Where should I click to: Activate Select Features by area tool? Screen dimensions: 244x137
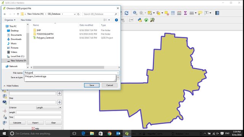click(x=150, y=13)
